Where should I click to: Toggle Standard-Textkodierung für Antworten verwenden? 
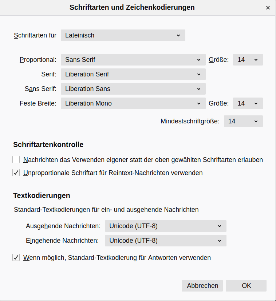[16, 258]
